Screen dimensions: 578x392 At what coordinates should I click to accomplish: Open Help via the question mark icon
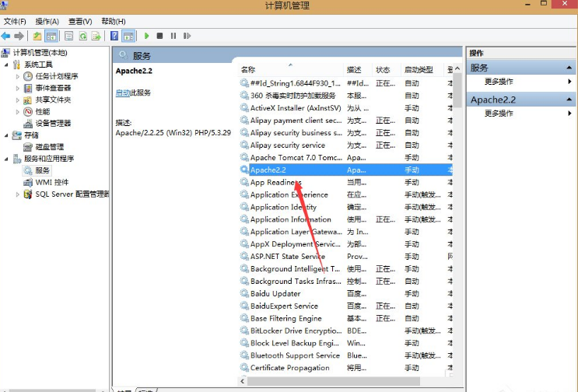pos(115,36)
